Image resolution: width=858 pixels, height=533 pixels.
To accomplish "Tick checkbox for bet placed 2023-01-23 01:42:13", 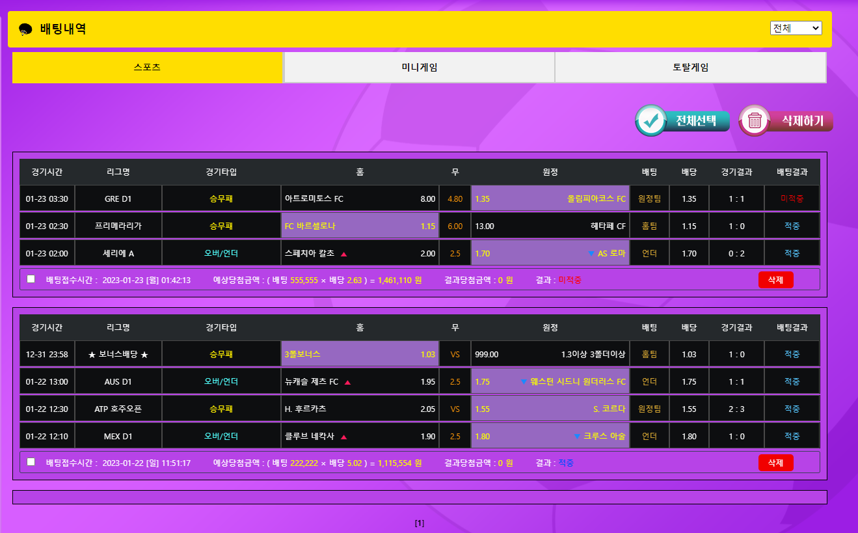I will [31, 279].
